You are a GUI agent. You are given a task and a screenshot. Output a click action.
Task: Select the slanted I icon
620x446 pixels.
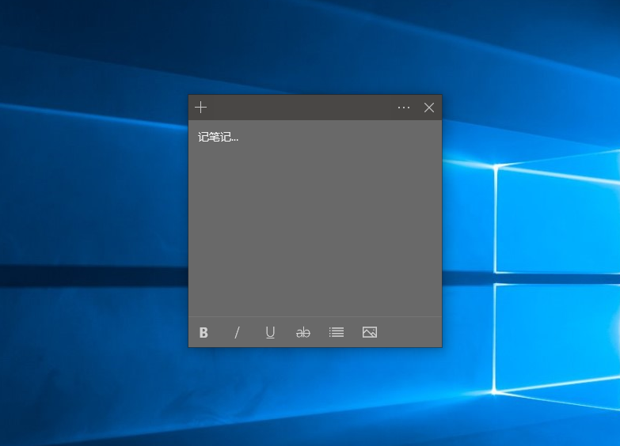pyautogui.click(x=237, y=333)
